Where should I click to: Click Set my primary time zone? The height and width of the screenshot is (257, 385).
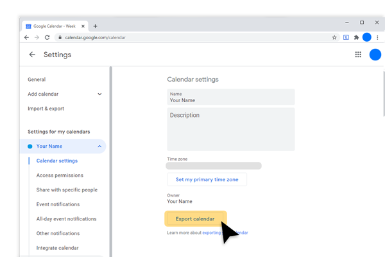click(x=207, y=179)
